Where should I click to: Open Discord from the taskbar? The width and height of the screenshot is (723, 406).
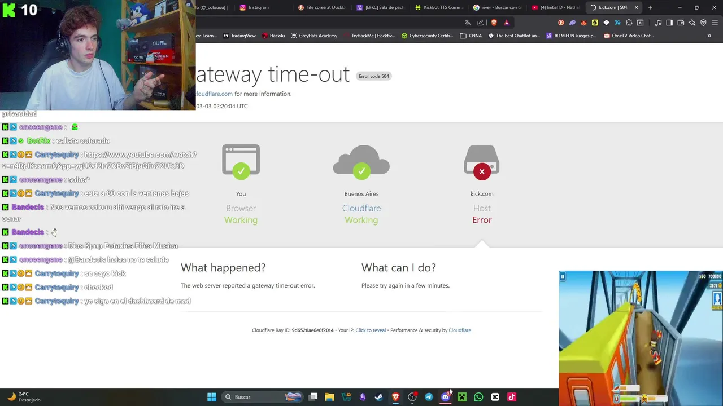click(445, 397)
